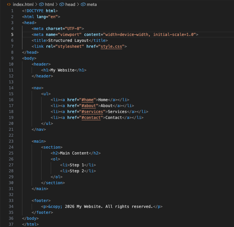
Task: Click the About link text in line 17
Action: pos(107,106)
